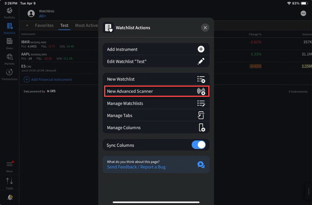The height and width of the screenshot is (205, 312).
Task: Select Manage Columns menu entry
Action: [156, 128]
